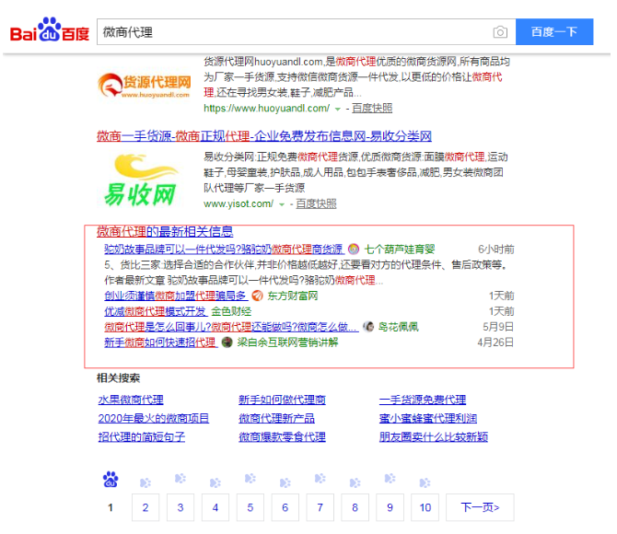This screenshot has width=617, height=534.
Task: Select related search 新手如何做代理商
Action: click(282, 400)
